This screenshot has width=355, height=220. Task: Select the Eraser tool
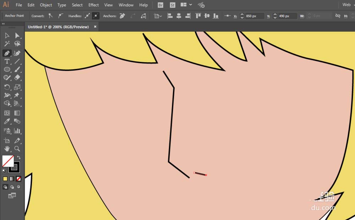(17, 78)
